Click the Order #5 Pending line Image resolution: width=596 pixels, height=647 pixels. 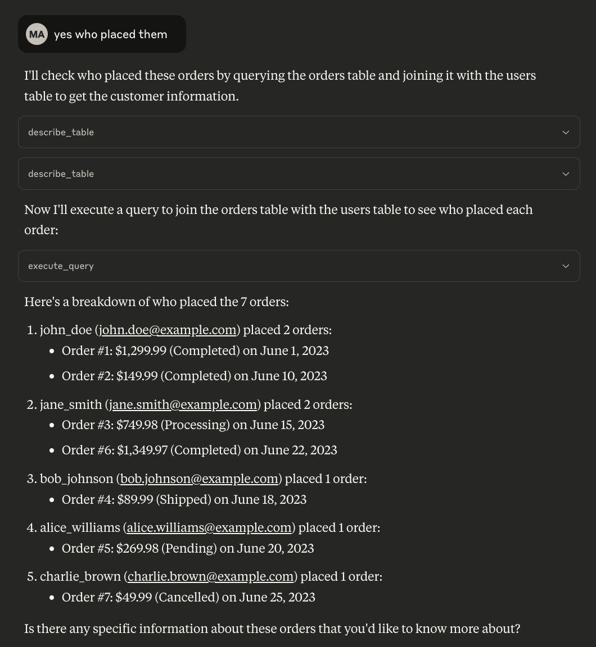point(188,549)
